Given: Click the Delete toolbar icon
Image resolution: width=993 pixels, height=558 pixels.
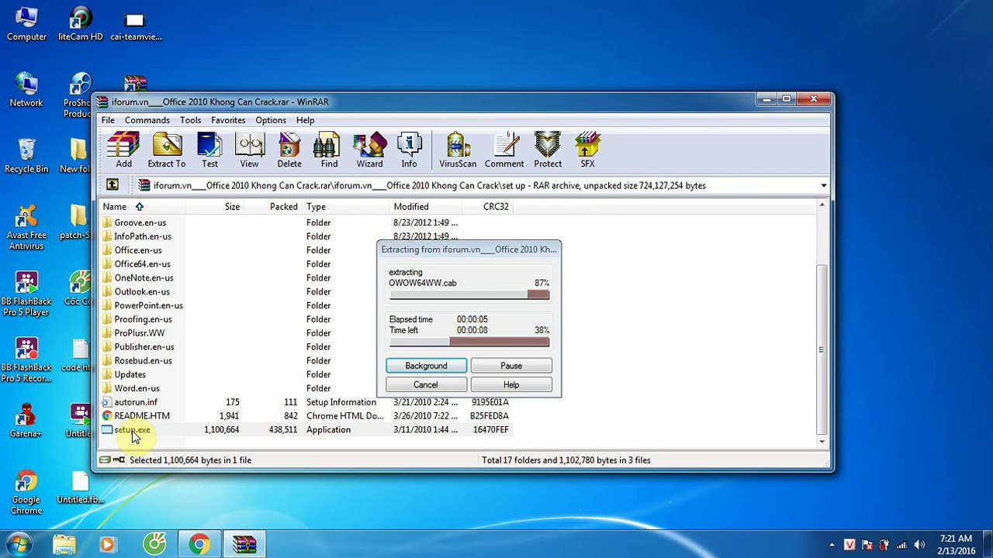Looking at the screenshot, I should [x=289, y=150].
